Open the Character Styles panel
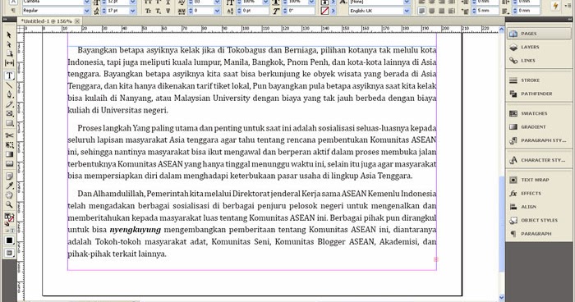Viewport: 575px width, 302px height. point(539,160)
